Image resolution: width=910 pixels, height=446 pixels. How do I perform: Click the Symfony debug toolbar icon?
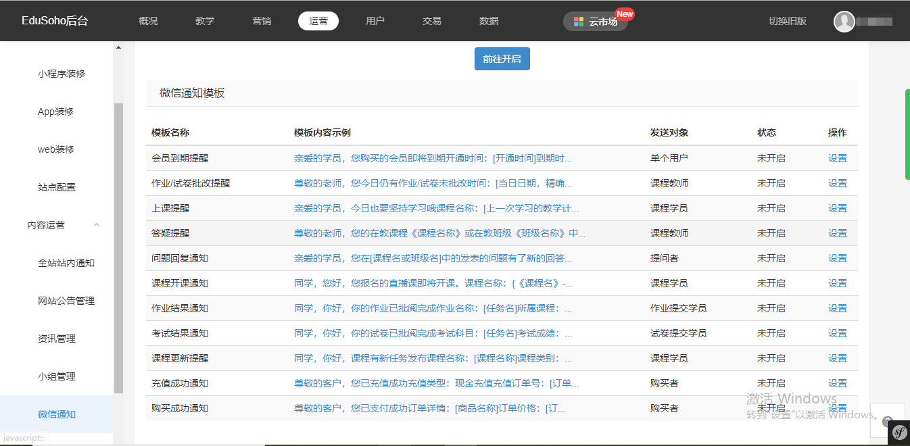coord(899,432)
